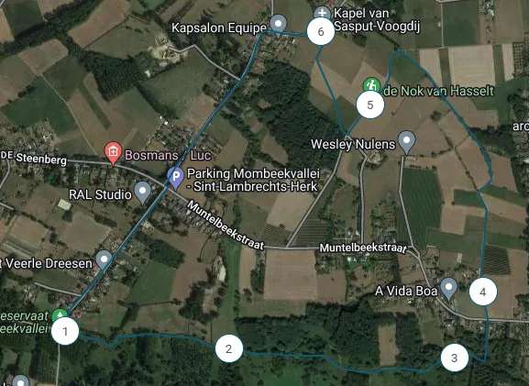Select the green nature reserve tree icon
529x386 pixels.
[60, 315]
